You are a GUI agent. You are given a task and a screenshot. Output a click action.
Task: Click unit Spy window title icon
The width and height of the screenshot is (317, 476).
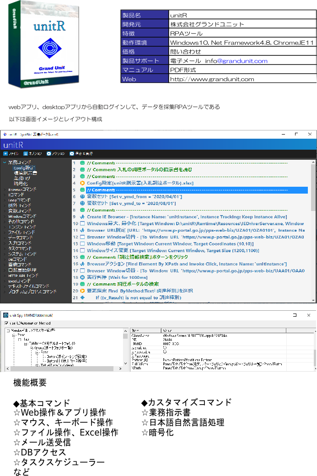coord(5,315)
